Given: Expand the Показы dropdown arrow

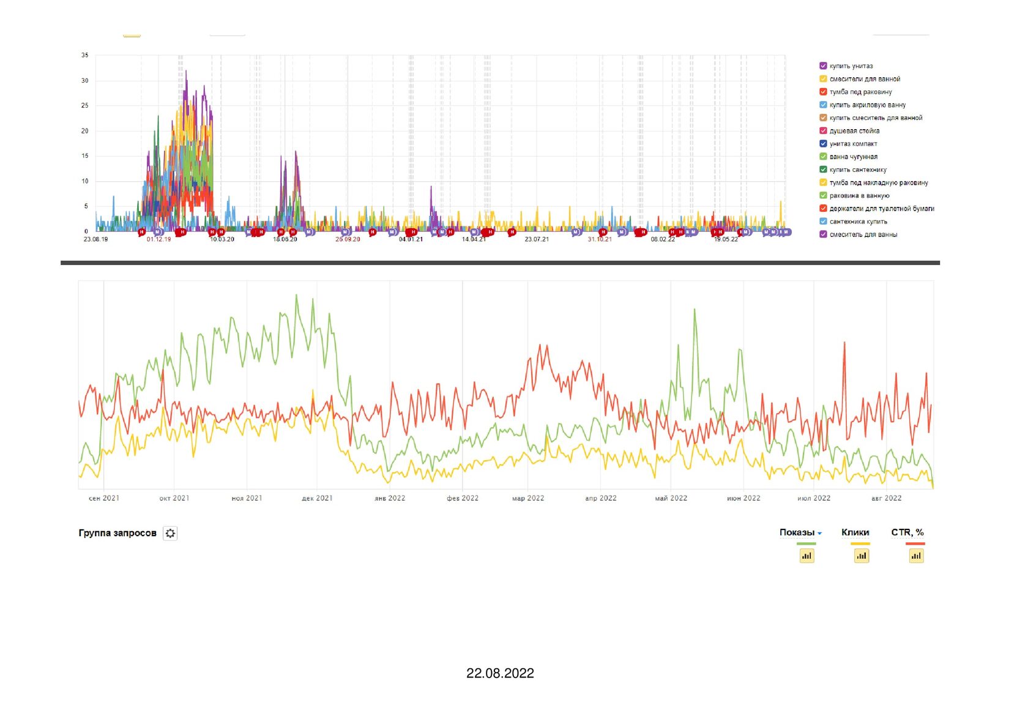Looking at the screenshot, I should 819,534.
